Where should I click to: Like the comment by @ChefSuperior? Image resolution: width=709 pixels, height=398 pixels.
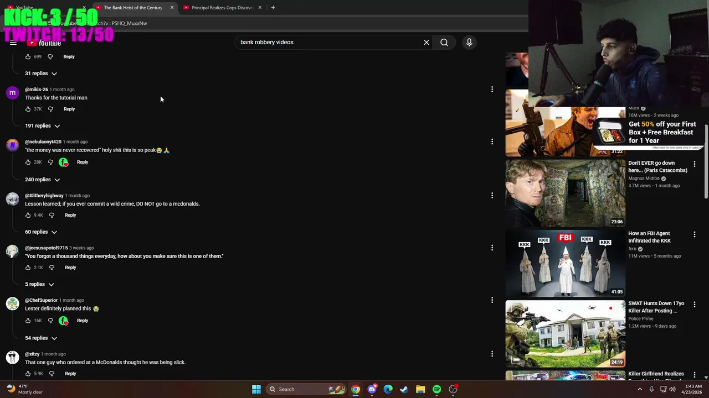(28, 321)
